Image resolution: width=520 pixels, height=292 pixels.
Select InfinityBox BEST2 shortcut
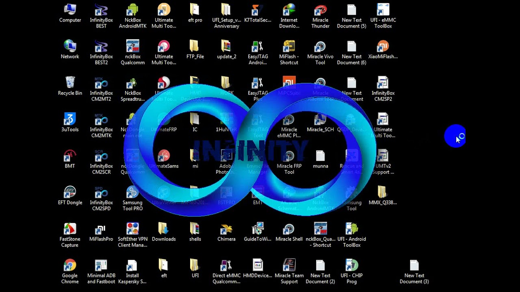pos(101,53)
